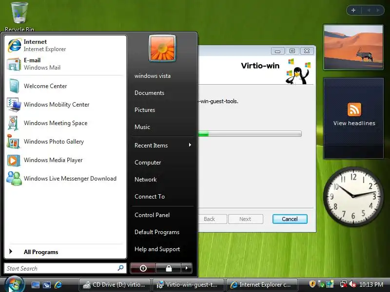Image resolution: width=390 pixels, height=292 pixels.
Task: Open the Recycle Bin on the desktop
Action: click(x=19, y=16)
